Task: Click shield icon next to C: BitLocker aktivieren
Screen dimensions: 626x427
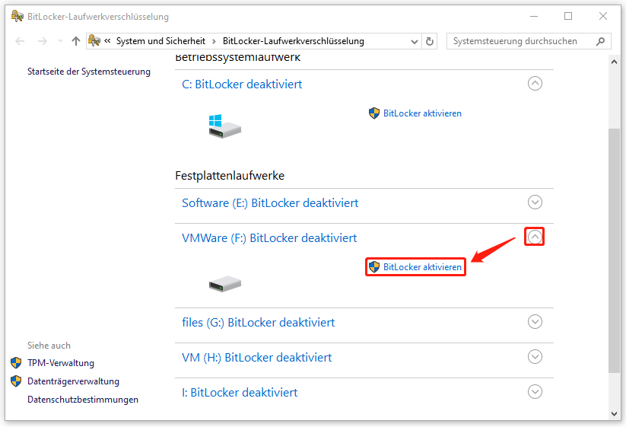Action: [x=374, y=113]
